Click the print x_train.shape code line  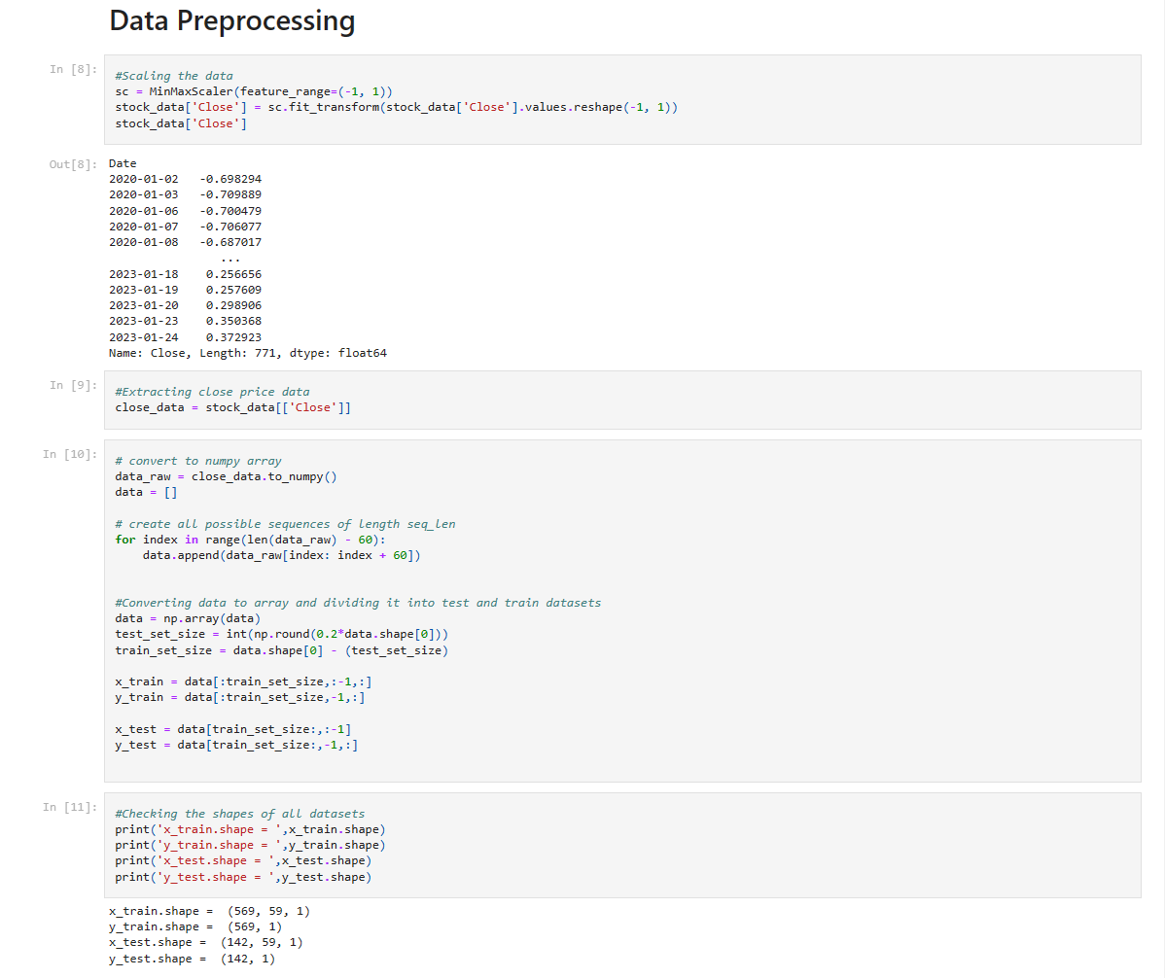coord(250,828)
